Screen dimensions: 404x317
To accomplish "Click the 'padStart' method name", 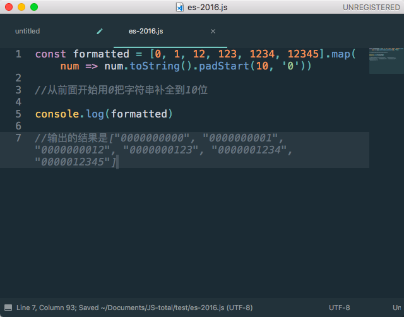I will click(224, 66).
